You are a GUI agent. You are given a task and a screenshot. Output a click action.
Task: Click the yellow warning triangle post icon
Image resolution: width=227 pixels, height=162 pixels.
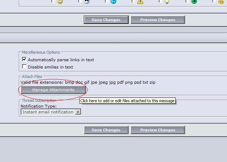pos(140,2)
